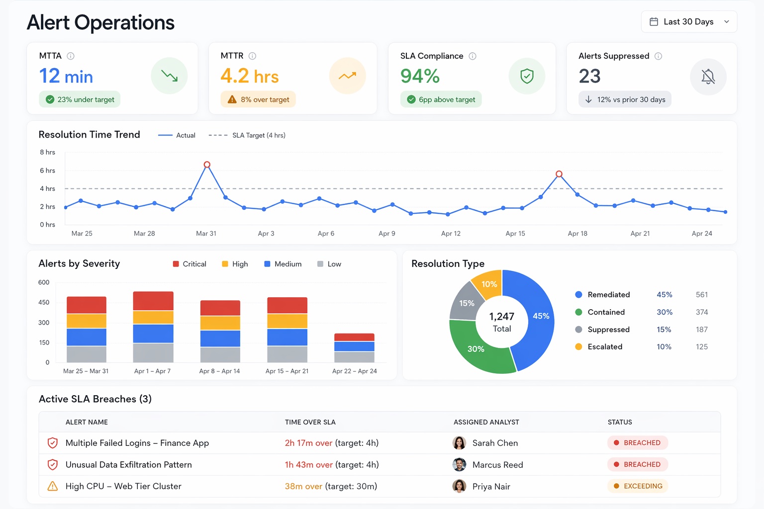Click Priya Nair's avatar thumbnail
Screen dimensions: 764x509
click(x=459, y=486)
